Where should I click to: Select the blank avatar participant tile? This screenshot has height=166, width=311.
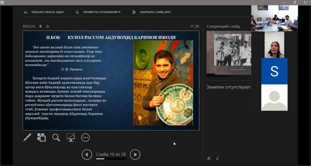tap(274, 98)
